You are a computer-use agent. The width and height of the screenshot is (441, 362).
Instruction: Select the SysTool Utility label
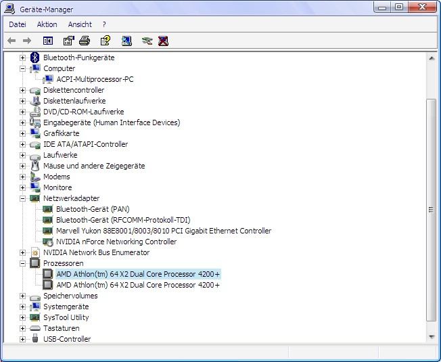66,317
